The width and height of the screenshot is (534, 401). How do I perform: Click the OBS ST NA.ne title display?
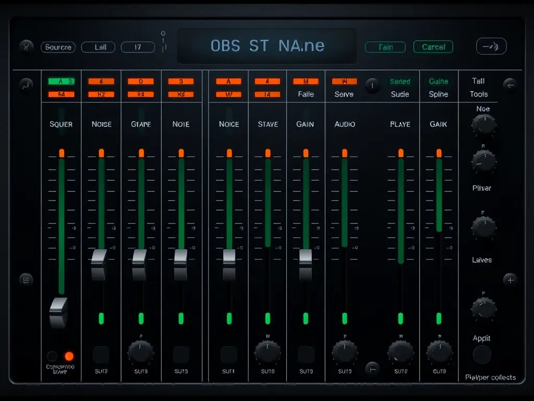click(x=268, y=46)
